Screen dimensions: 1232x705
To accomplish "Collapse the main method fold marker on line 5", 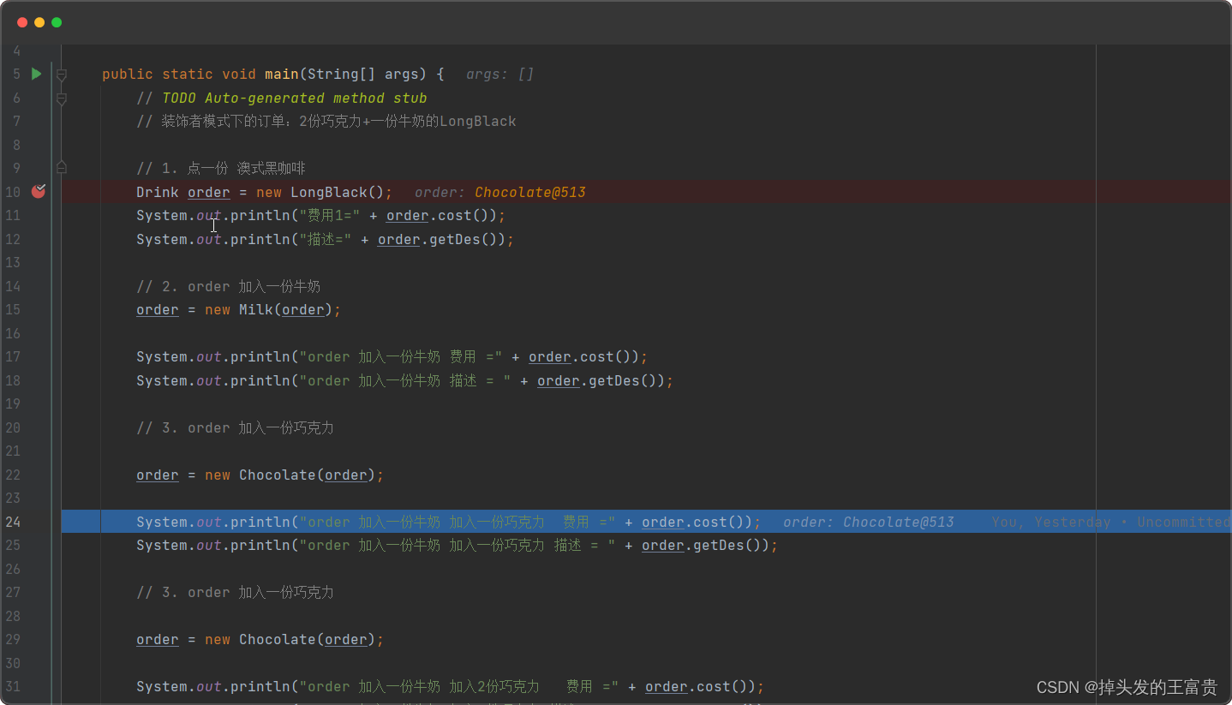I will [62, 75].
